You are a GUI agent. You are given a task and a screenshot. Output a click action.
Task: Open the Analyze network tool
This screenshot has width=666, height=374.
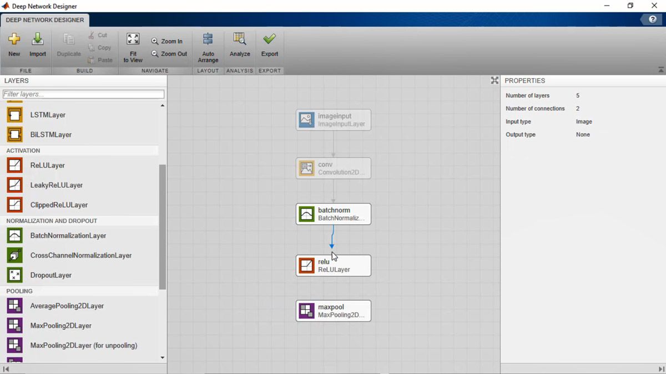pos(240,40)
